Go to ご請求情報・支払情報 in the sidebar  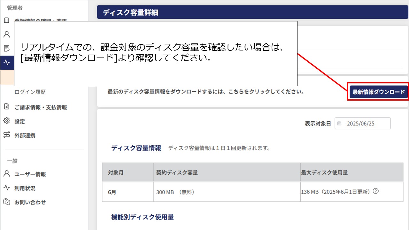pos(41,107)
